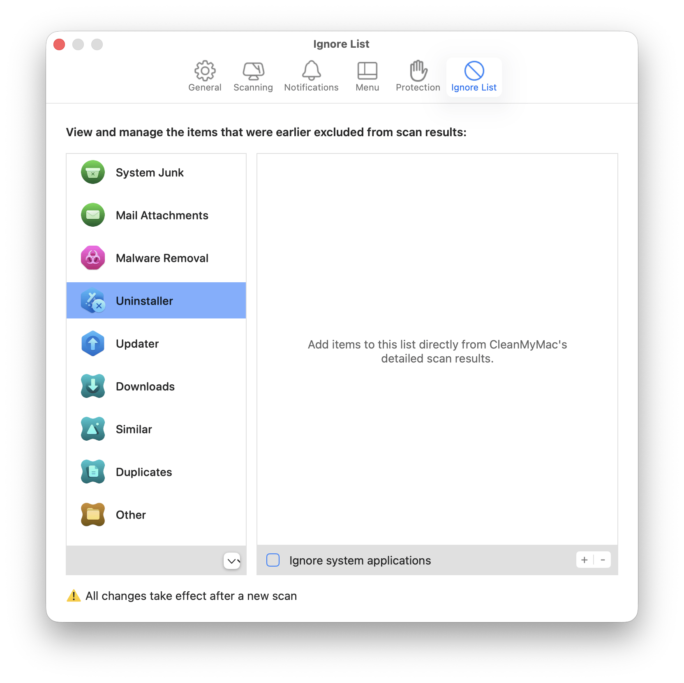Click the Uninstaller category icon

92,301
